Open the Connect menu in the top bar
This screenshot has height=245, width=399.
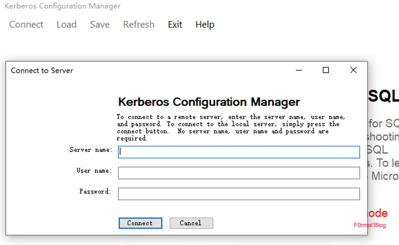pyautogui.click(x=26, y=24)
